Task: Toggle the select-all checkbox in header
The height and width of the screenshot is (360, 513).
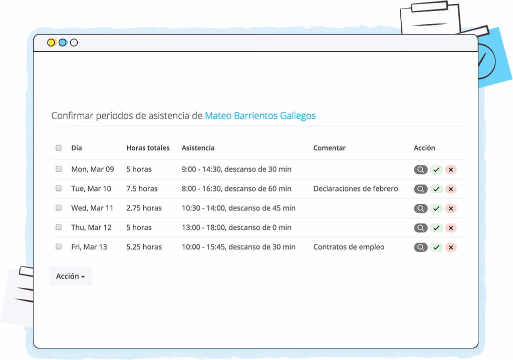Action: pos(59,148)
